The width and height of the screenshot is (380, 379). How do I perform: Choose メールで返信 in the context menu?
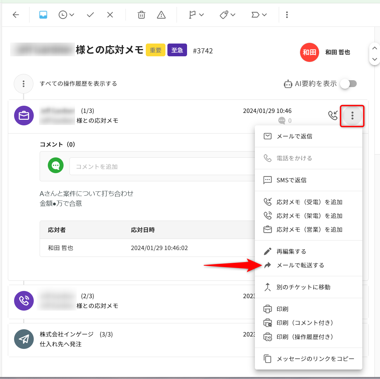[294, 136]
